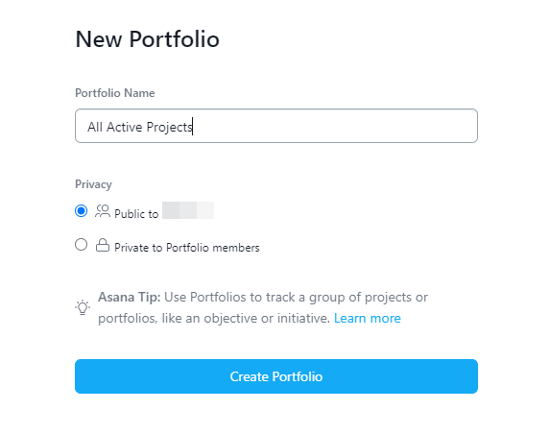Screen dimensions: 549x434
Task: Click the 'Privacy' section label
Action: coord(93,184)
